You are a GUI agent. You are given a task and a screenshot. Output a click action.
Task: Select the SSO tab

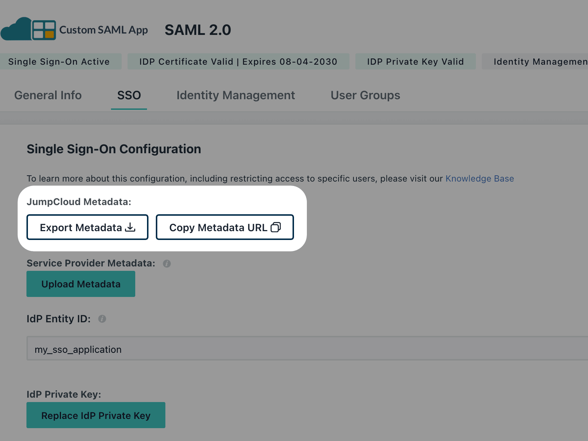129,96
